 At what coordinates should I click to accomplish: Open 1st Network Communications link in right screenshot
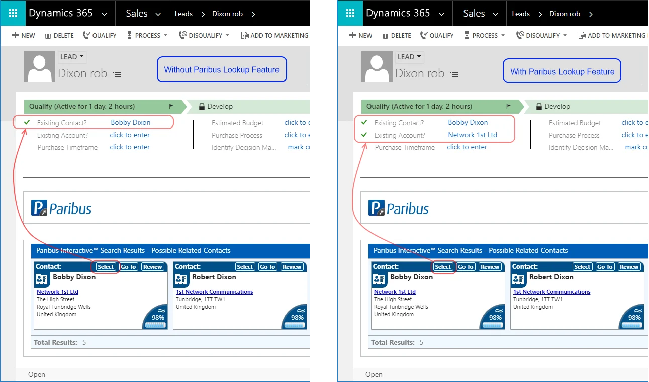click(551, 292)
